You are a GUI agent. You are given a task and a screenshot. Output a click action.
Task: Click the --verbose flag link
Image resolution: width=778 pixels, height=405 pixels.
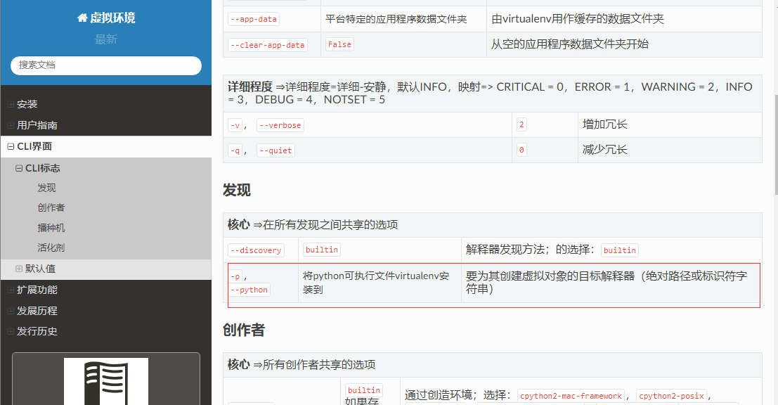pyautogui.click(x=280, y=125)
